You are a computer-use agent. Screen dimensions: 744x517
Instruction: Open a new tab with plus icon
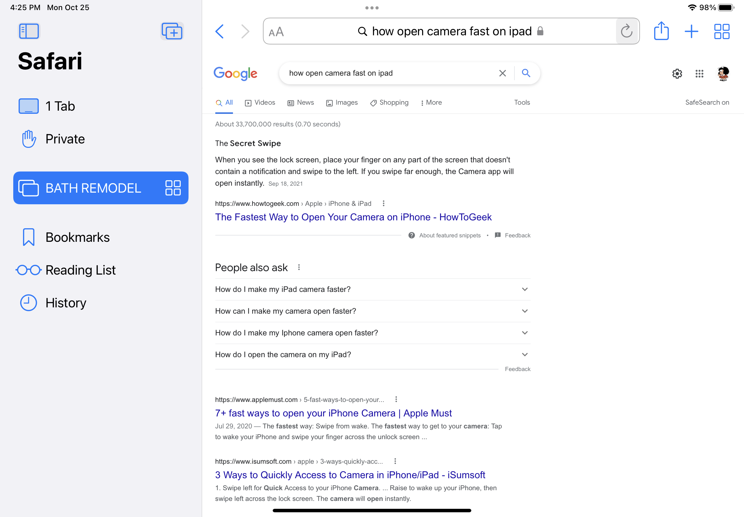pyautogui.click(x=691, y=32)
